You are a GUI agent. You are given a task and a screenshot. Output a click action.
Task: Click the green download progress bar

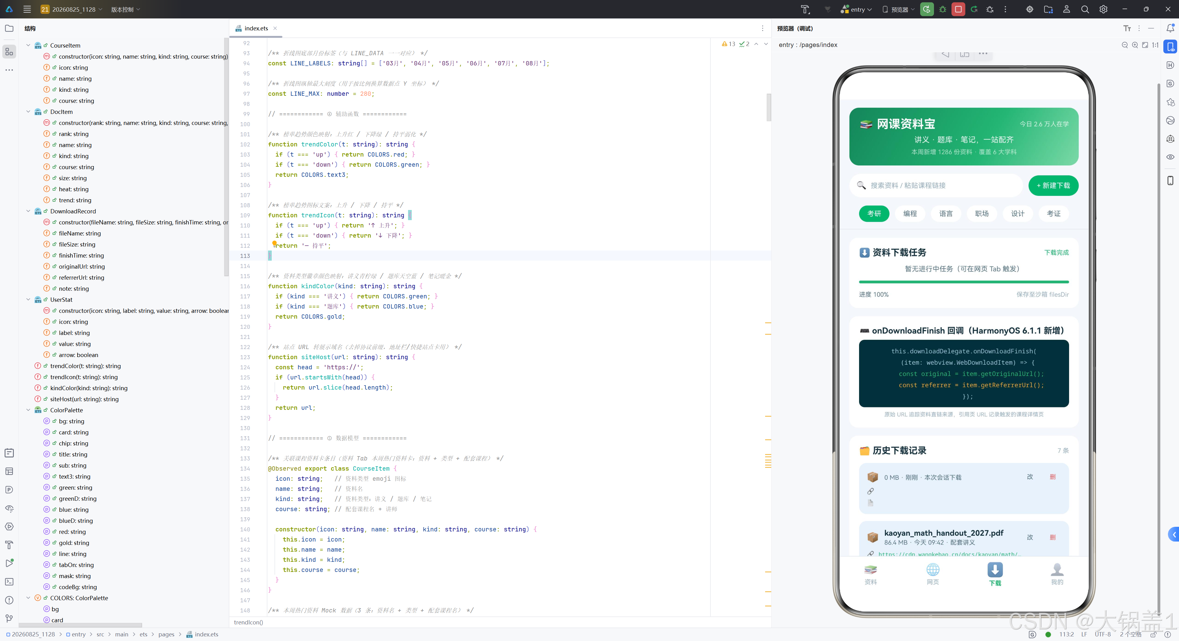964,282
